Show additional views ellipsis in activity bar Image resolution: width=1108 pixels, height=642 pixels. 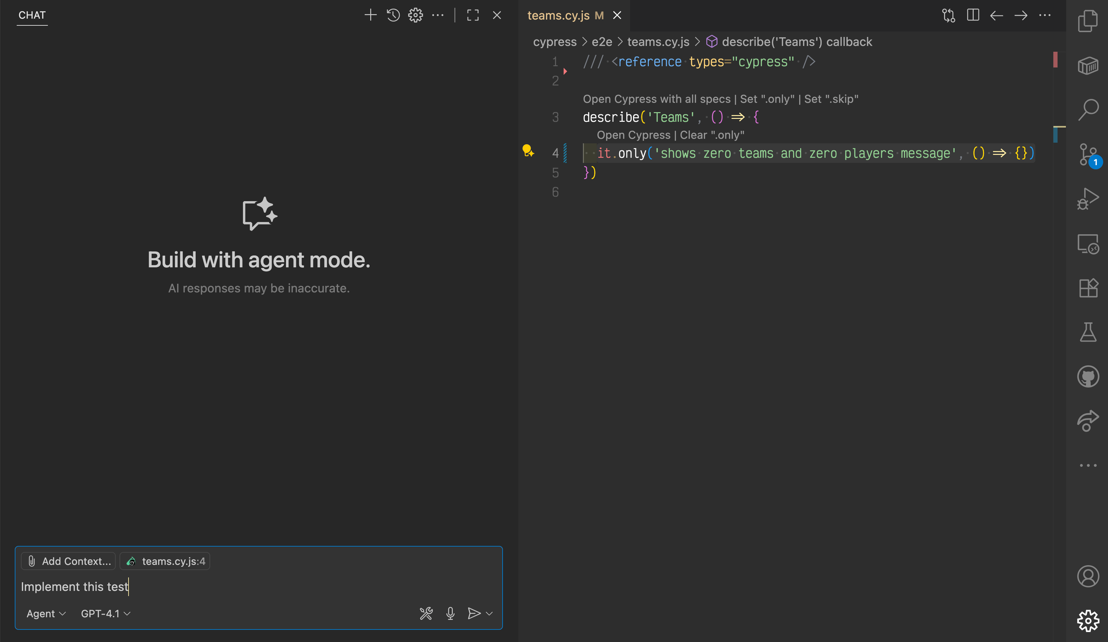(x=1088, y=465)
